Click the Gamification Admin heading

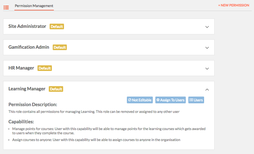[x=29, y=47]
